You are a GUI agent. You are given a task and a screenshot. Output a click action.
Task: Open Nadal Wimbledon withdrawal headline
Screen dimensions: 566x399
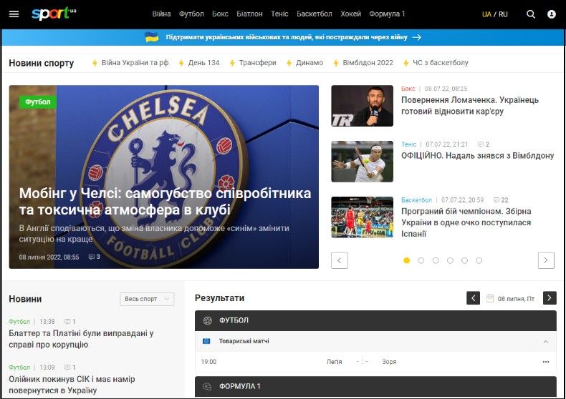[478, 156]
